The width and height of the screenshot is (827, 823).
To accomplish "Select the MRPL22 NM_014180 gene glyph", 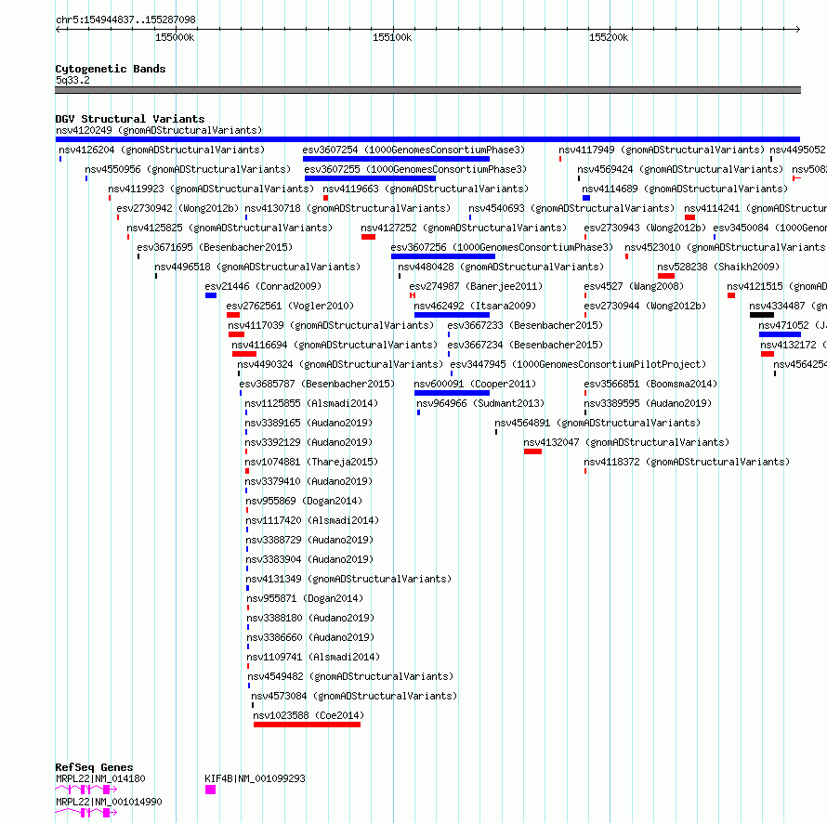I will click(x=86, y=790).
